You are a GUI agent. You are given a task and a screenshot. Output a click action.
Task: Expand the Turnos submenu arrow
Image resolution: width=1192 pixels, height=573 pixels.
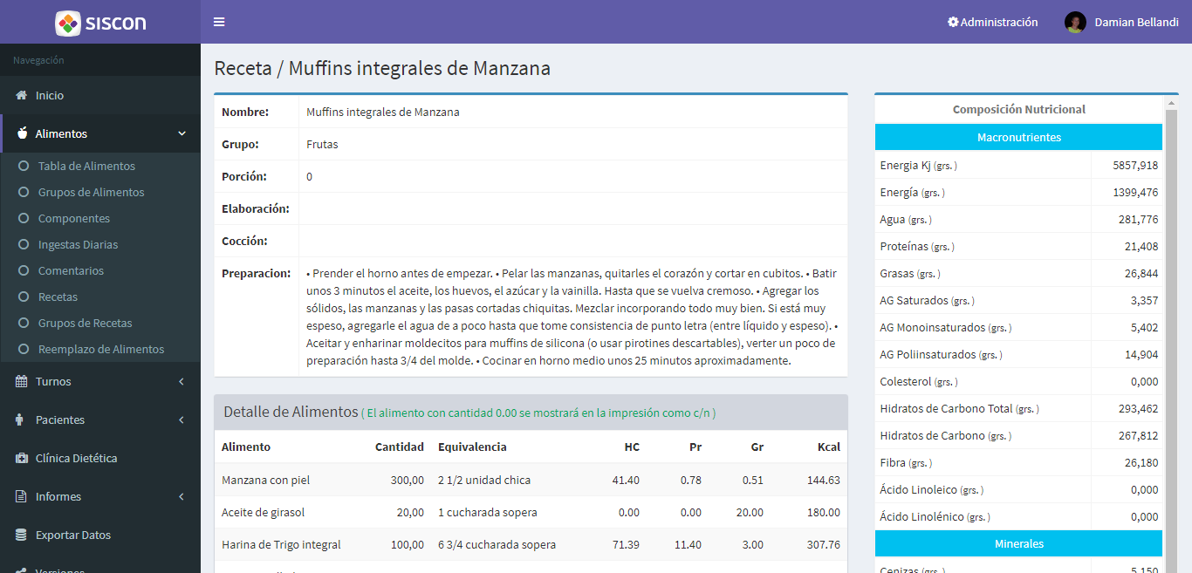[181, 381]
